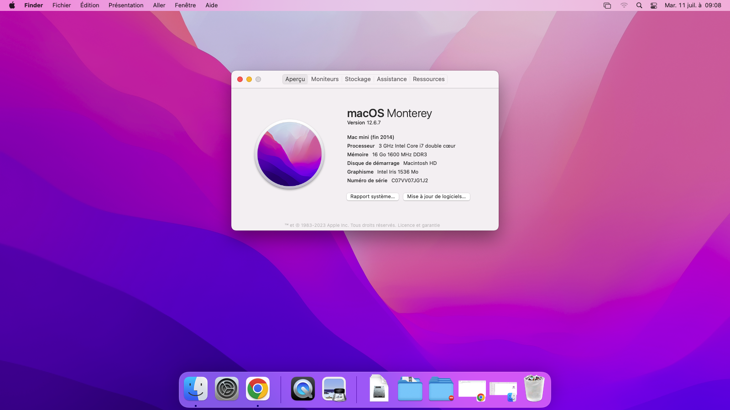Click the disk image icon in the Dock
Image resolution: width=730 pixels, height=410 pixels.
[x=379, y=389]
